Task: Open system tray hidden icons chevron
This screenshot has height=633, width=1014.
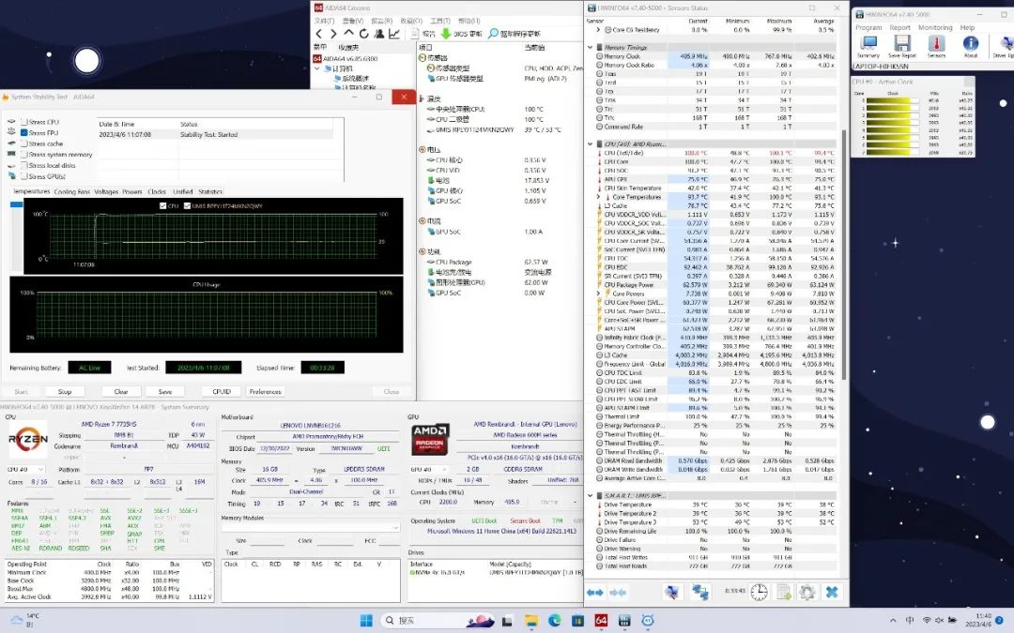Action: click(x=893, y=620)
